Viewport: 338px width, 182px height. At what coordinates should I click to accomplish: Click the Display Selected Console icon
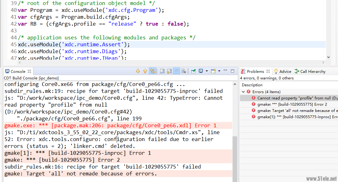[201, 71]
